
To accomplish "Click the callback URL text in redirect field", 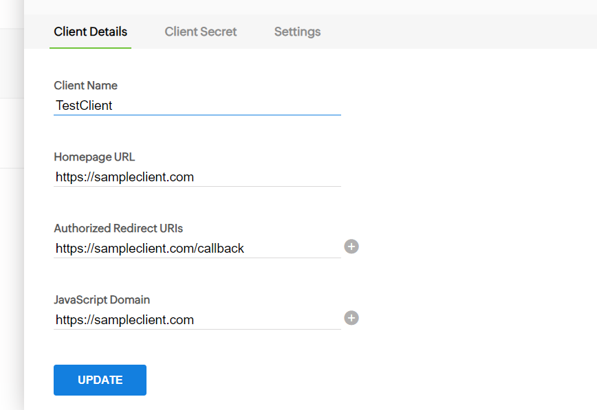I will point(150,249).
